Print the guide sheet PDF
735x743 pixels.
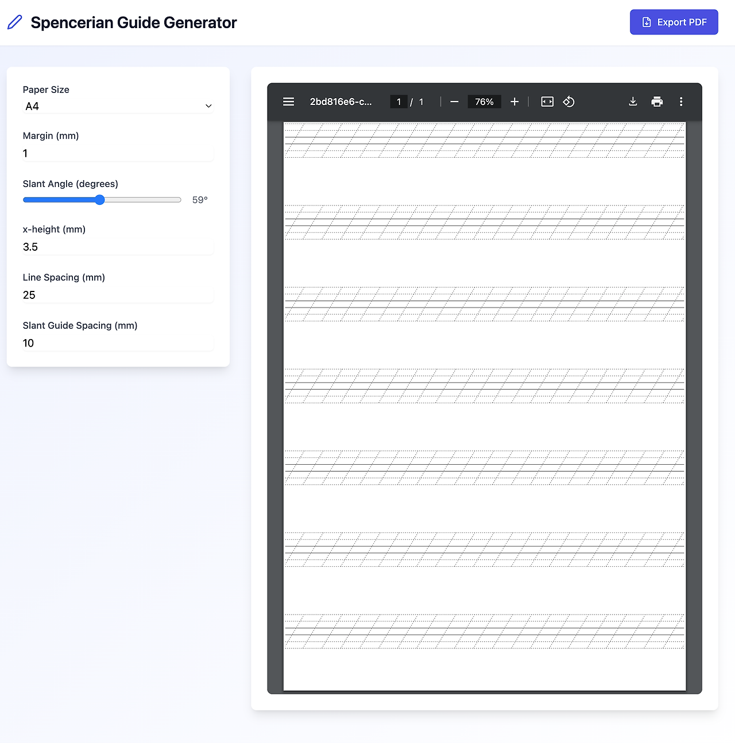tap(657, 102)
